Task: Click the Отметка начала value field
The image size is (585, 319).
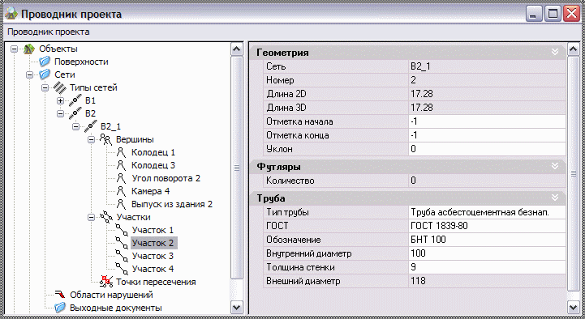Action: point(487,121)
